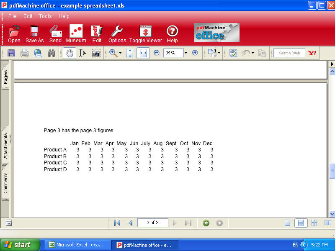Click the Windows start button
The image size is (335, 251).
pos(20,245)
